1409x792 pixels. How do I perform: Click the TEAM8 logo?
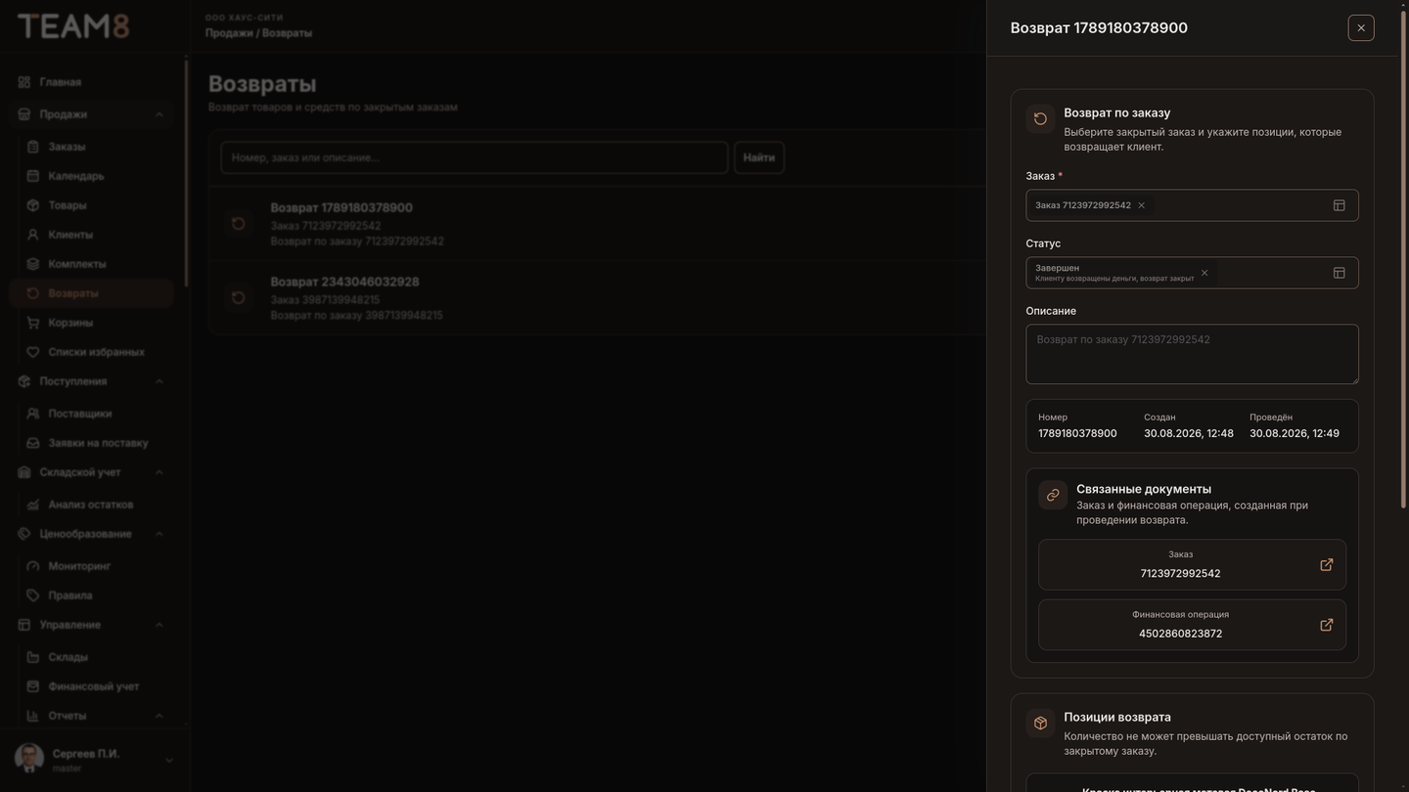(73, 26)
